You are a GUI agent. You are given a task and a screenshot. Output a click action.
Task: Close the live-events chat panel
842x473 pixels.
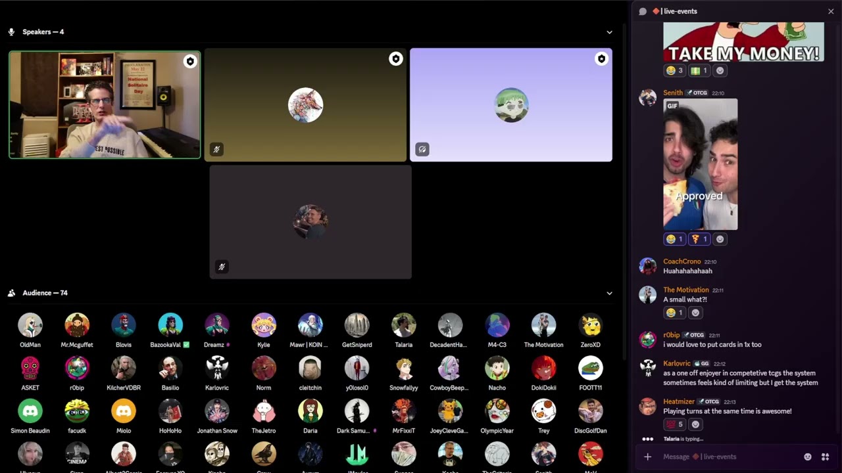click(x=831, y=11)
